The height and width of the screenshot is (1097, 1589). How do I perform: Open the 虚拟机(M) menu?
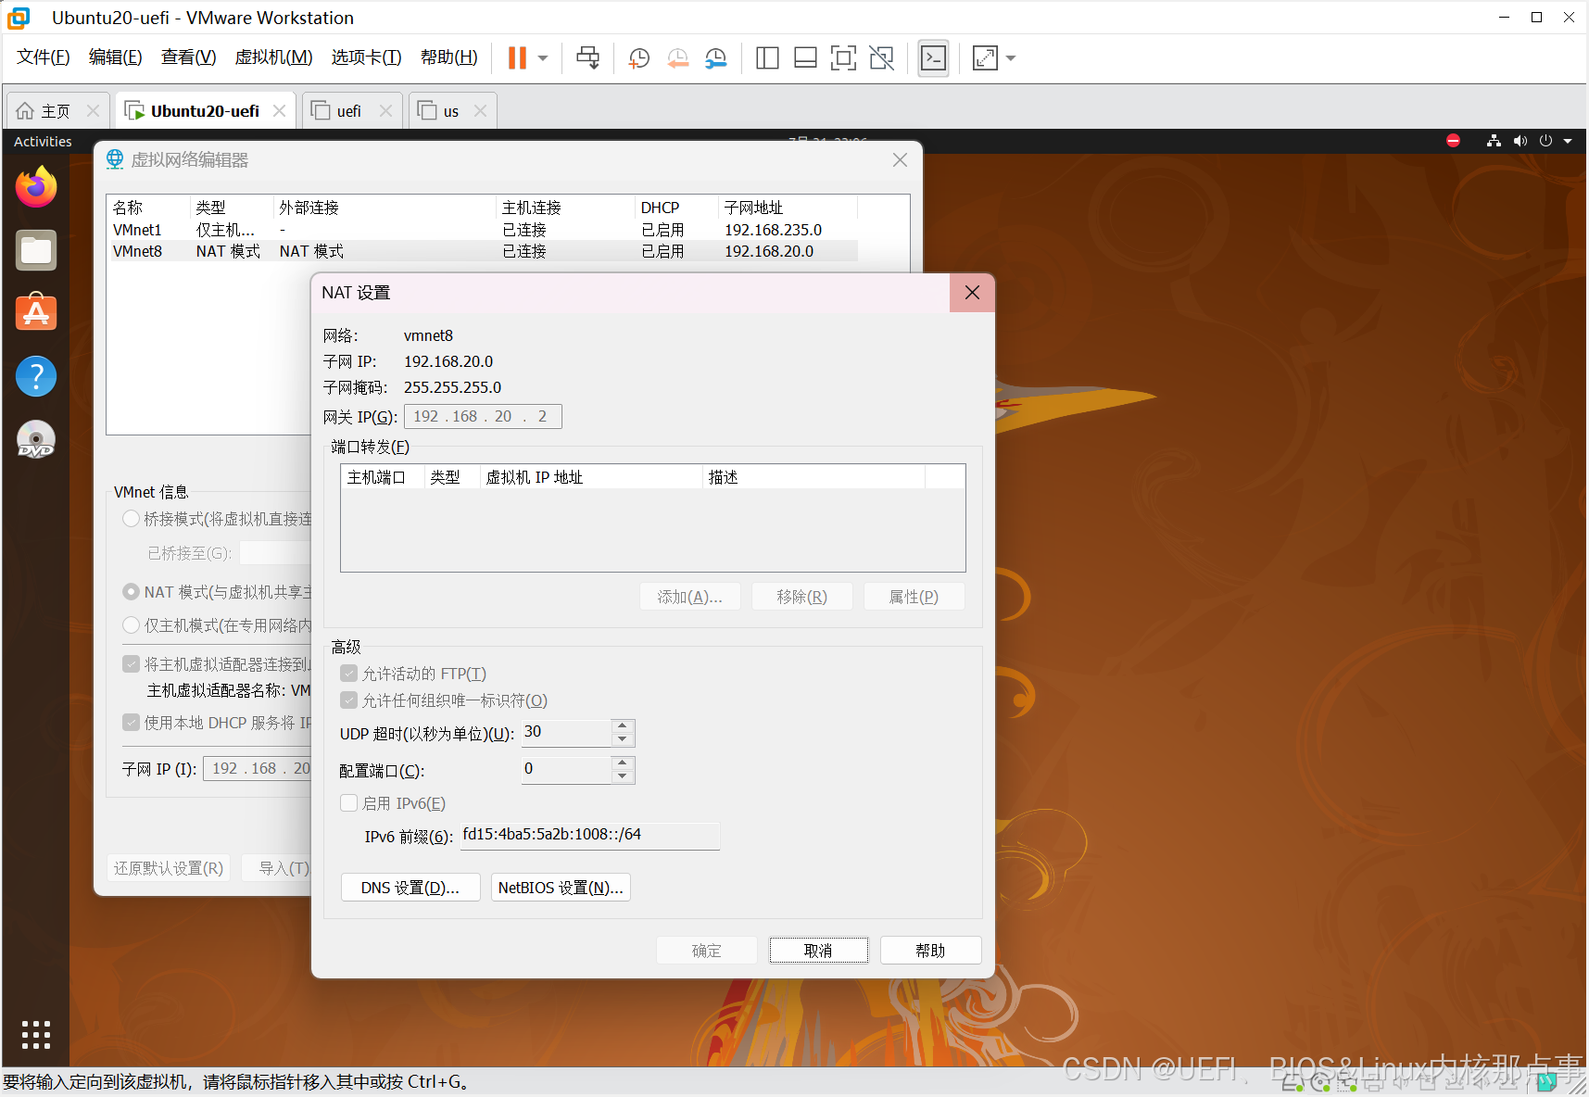273,57
